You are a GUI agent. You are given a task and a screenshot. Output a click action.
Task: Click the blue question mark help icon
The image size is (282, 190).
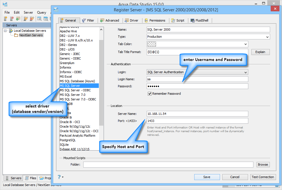pos(59,177)
